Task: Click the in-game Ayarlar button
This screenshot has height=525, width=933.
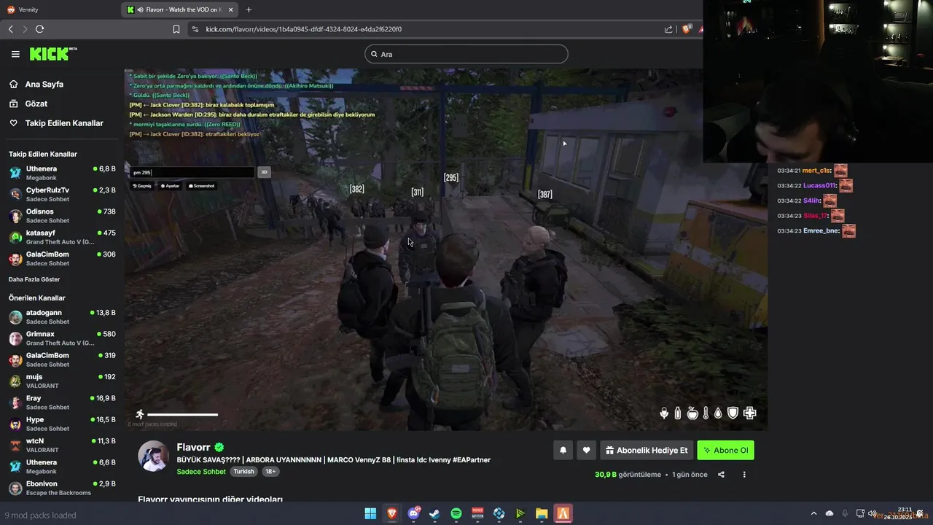Action: [x=170, y=186]
